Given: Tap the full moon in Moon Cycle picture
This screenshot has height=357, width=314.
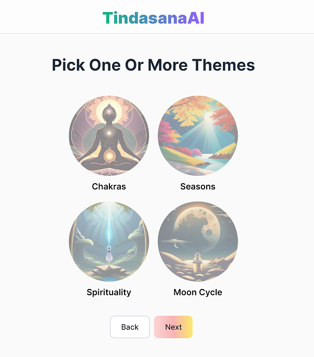Looking at the screenshot, I should [x=197, y=229].
